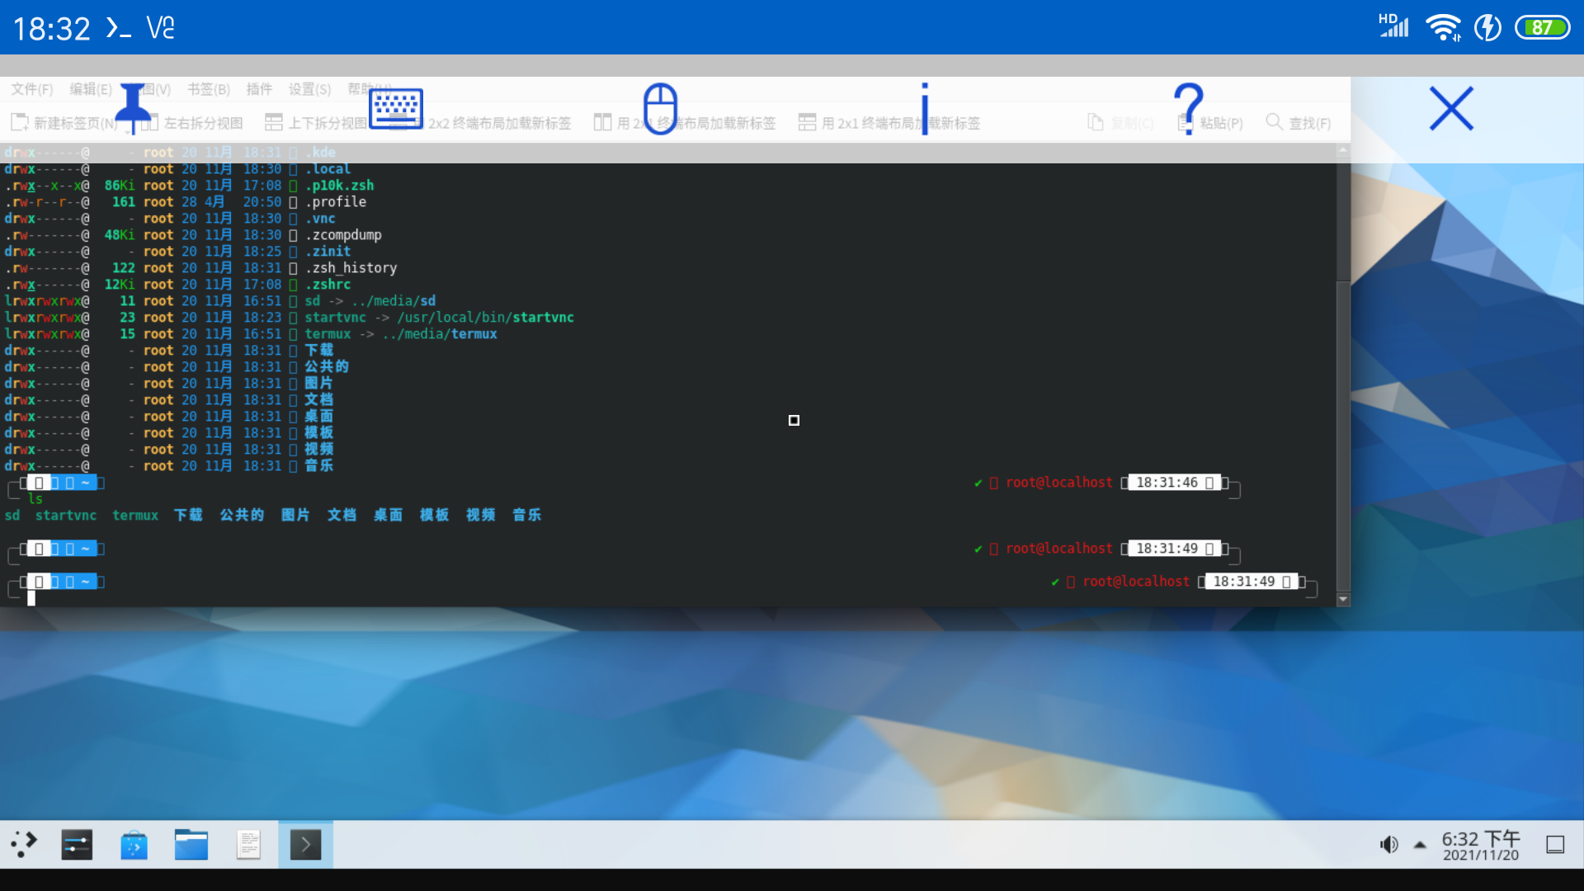The width and height of the screenshot is (1584, 891).
Task: Open the on-screen keyboard overlay icon
Action: point(396,108)
